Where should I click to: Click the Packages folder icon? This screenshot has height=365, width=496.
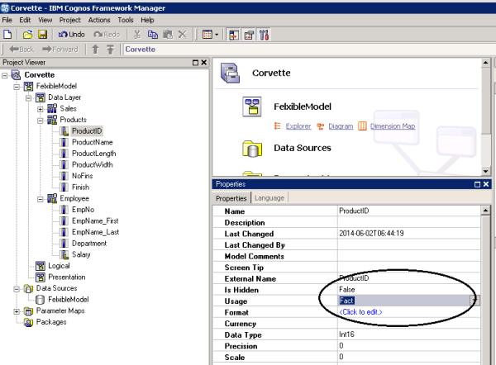point(28,322)
